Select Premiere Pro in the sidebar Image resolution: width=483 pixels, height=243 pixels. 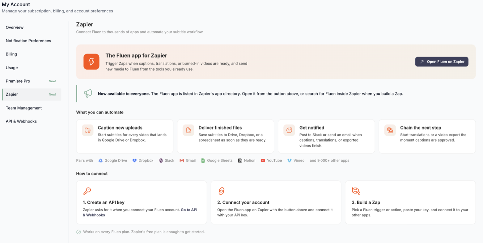tap(32, 81)
